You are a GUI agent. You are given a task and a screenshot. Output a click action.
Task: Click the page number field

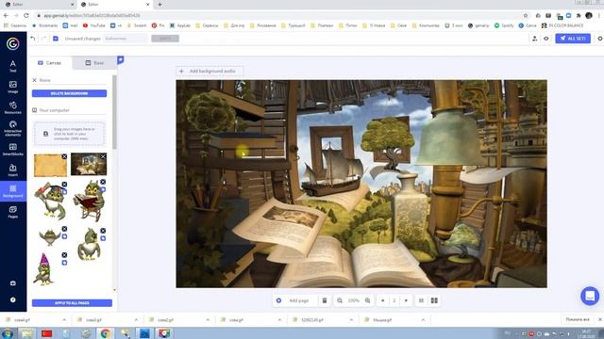click(394, 300)
